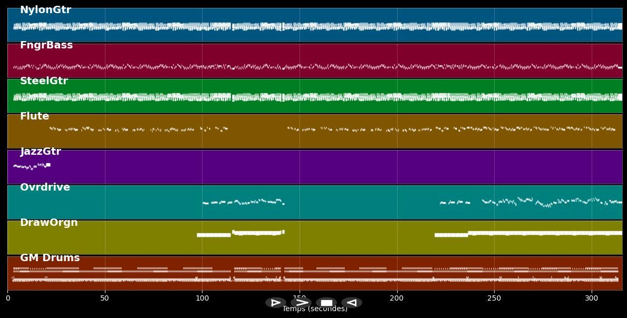
Task: Choose the Flute track label
Action: click(34, 116)
